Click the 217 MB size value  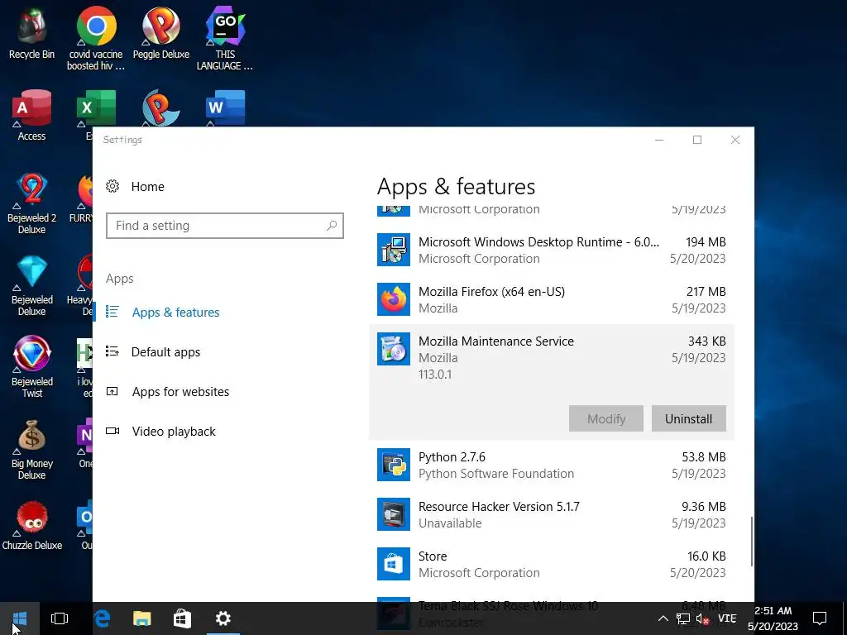[706, 292]
